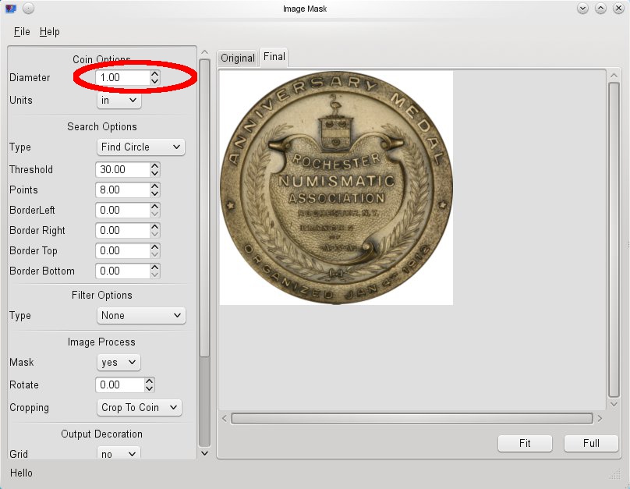The image size is (630, 489).
Task: Minimize the Image Mask window
Action: [x=582, y=8]
